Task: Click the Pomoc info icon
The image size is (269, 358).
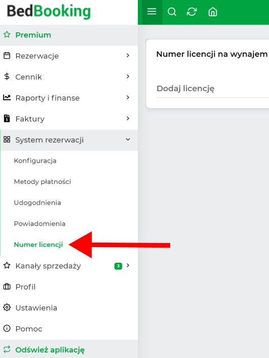Action: [7, 328]
